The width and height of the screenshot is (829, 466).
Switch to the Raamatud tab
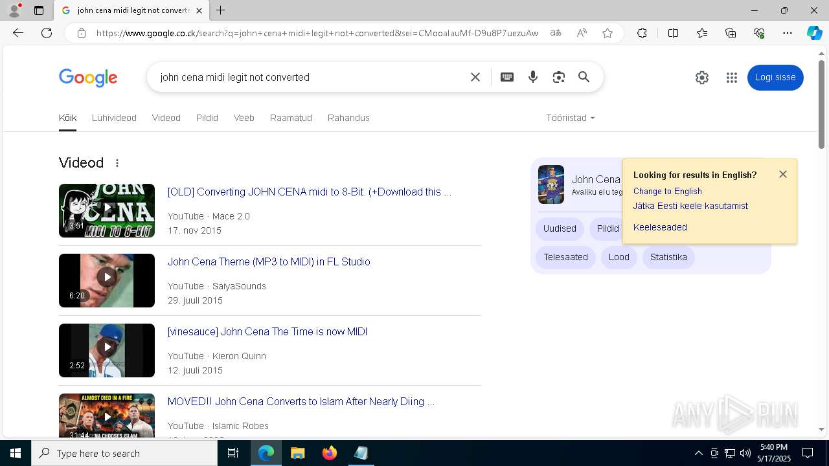(x=291, y=118)
